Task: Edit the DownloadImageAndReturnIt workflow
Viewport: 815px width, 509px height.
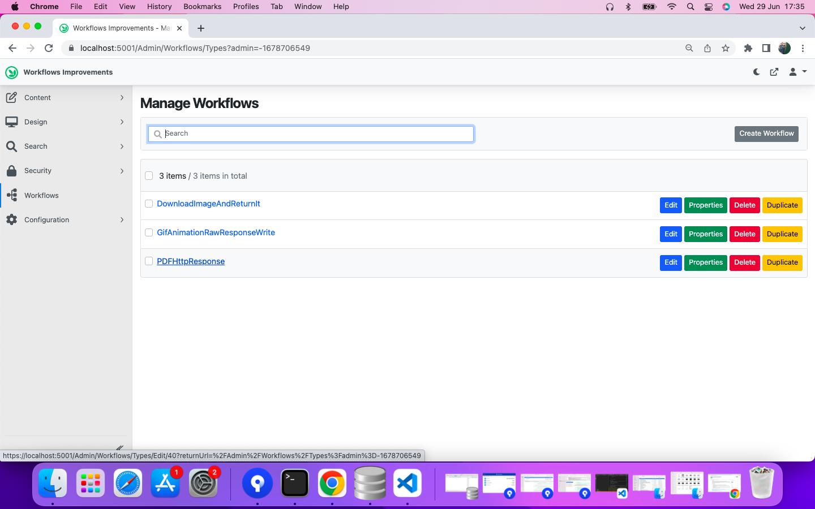Action: click(x=671, y=205)
